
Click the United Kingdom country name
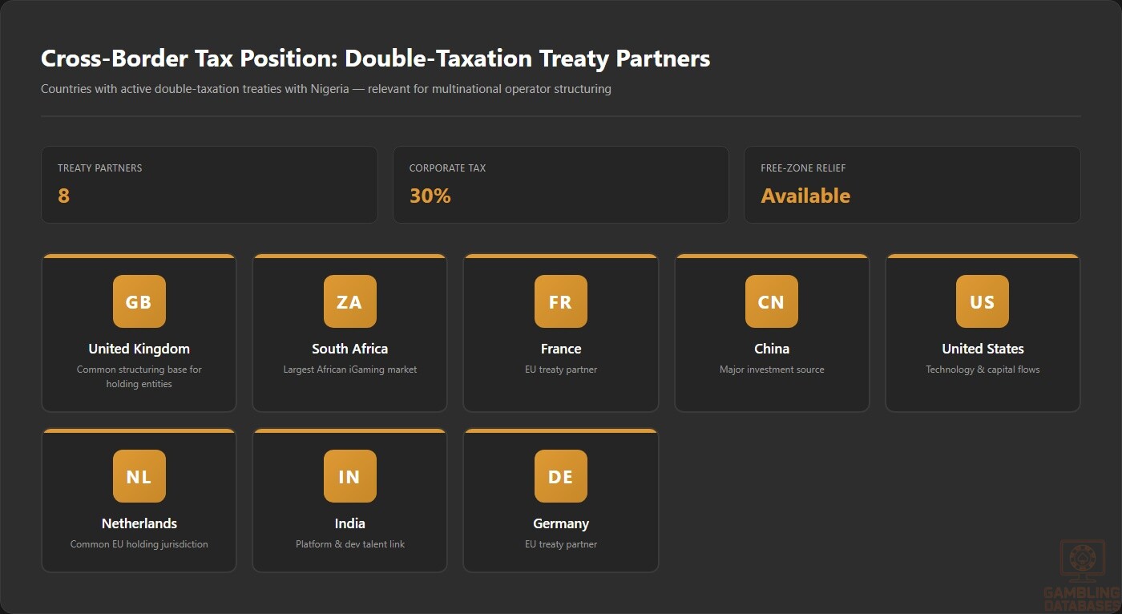pos(139,349)
